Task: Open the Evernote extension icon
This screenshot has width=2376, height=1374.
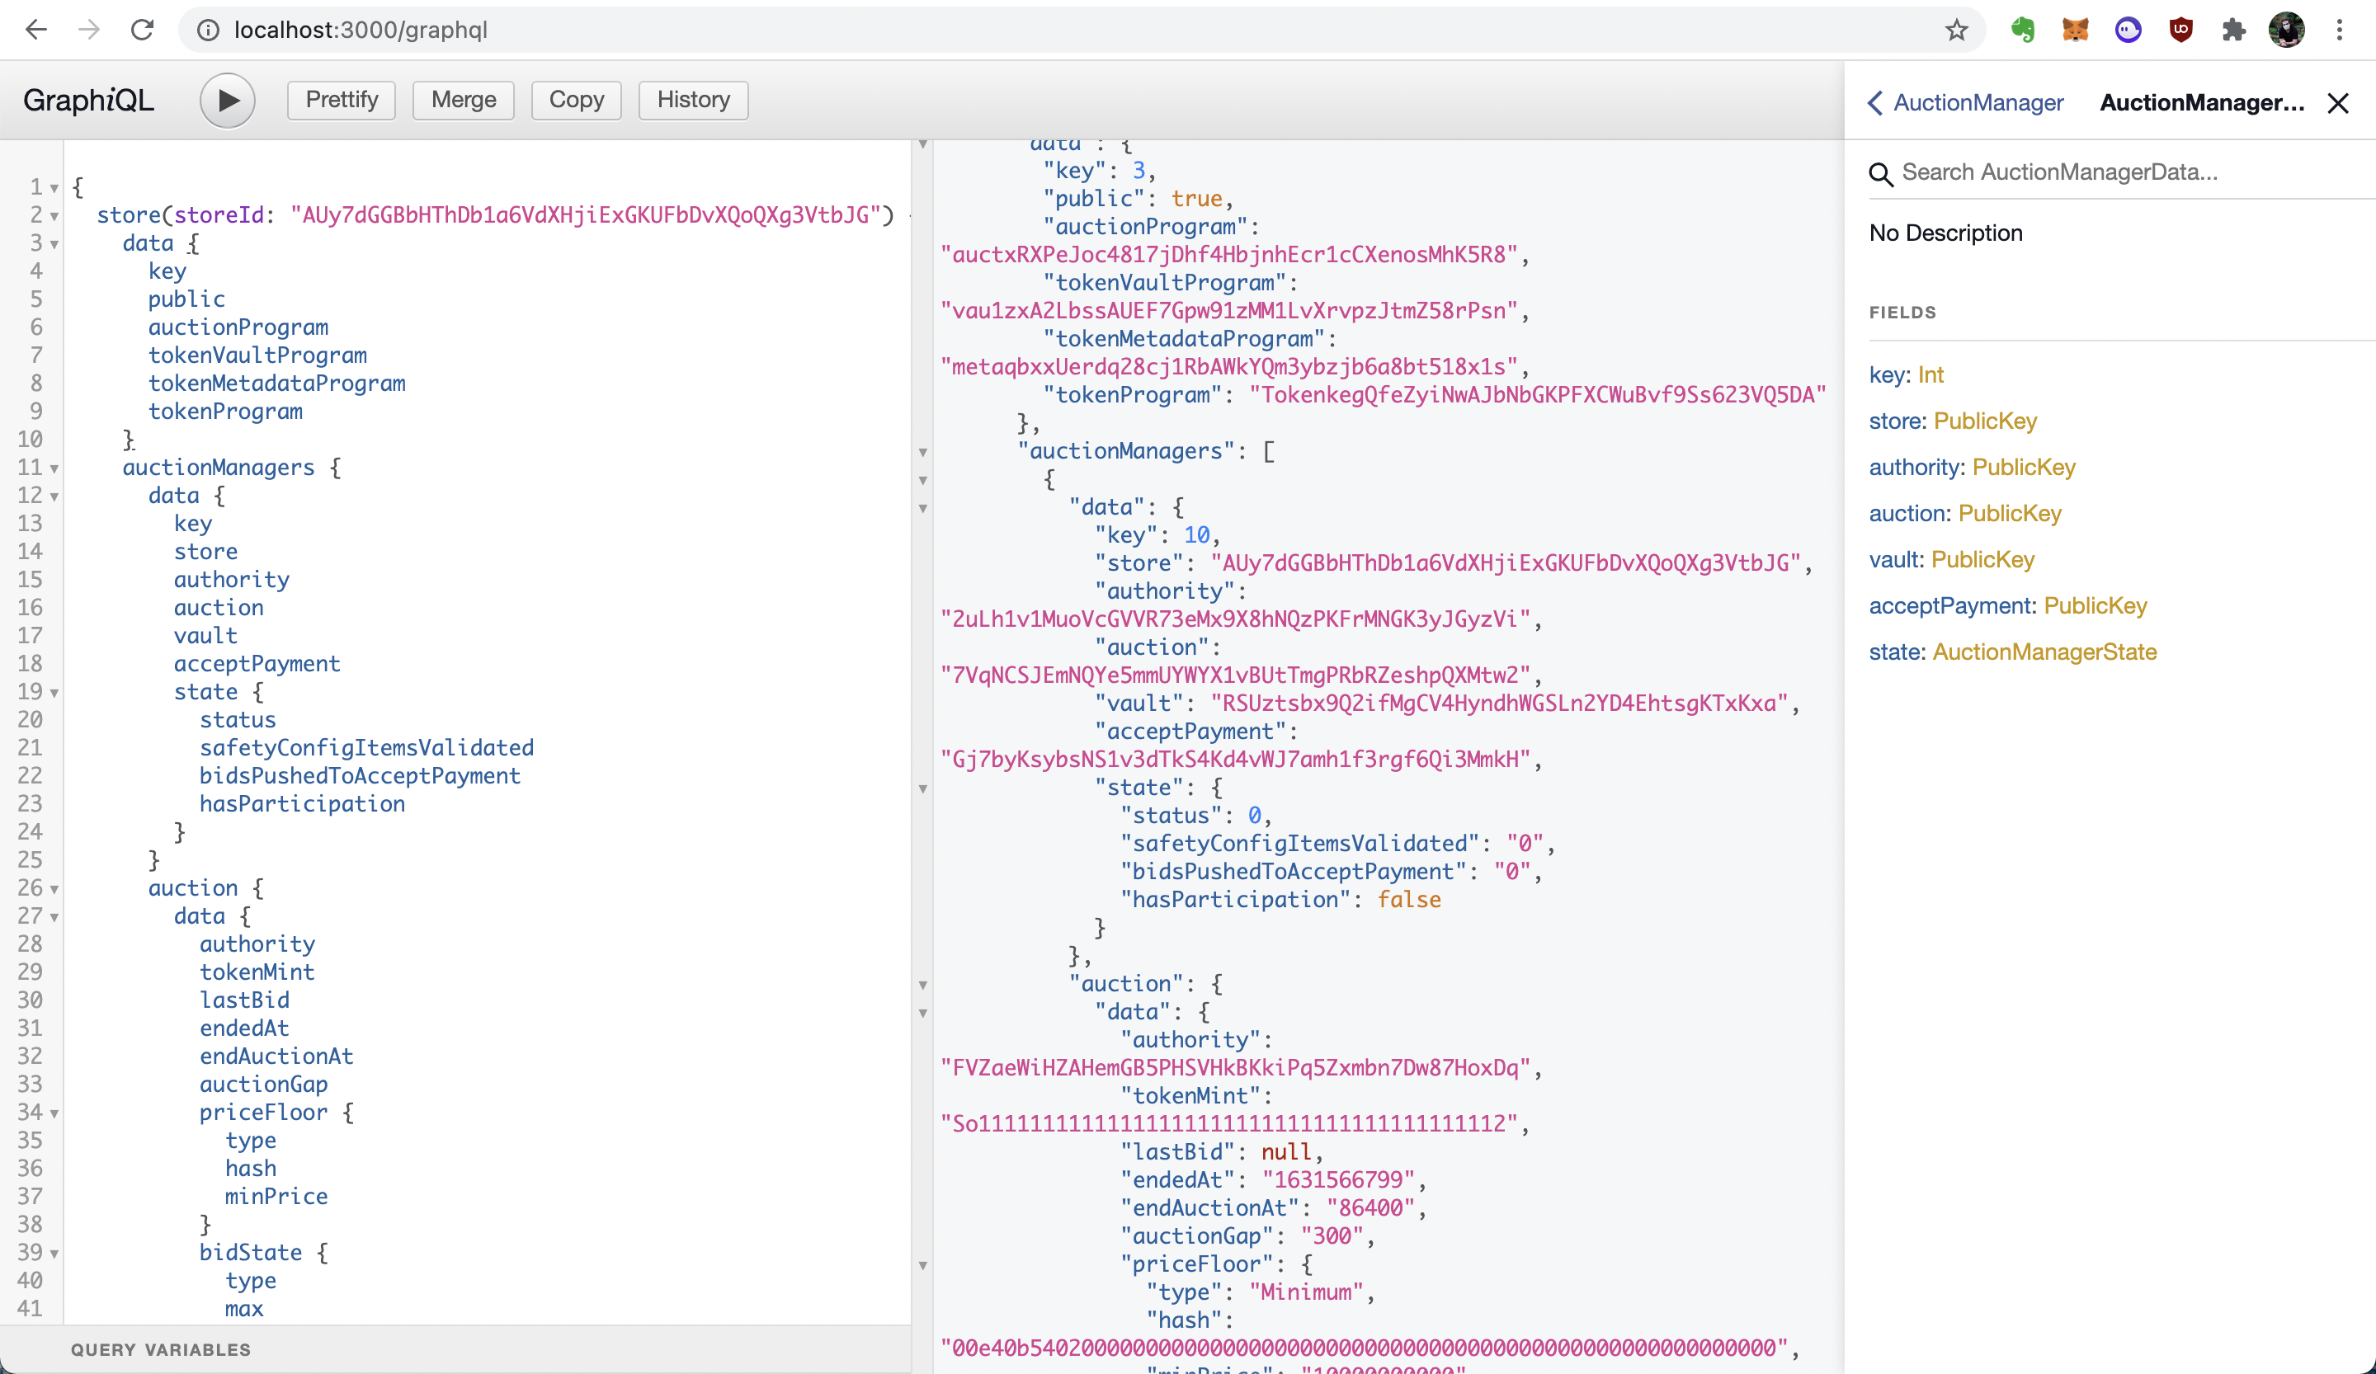Action: pyautogui.click(x=2022, y=31)
